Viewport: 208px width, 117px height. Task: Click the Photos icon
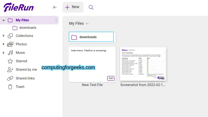pos(10,44)
